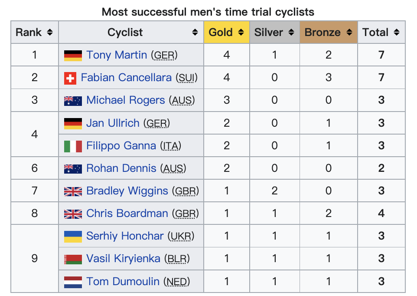Click the Gold column header cell
This screenshot has width=417, height=296.
227,32
